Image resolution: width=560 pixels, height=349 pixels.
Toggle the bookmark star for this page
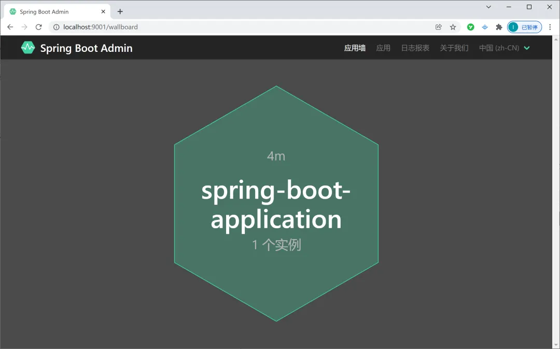[453, 27]
